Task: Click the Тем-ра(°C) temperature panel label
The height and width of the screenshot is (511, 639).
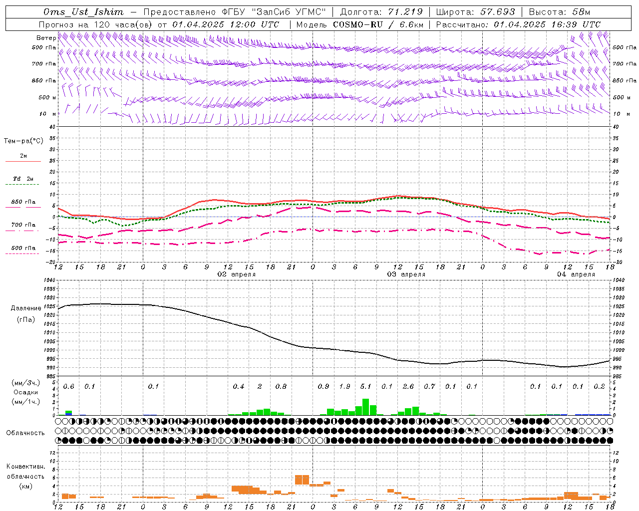Action: pyautogui.click(x=23, y=141)
